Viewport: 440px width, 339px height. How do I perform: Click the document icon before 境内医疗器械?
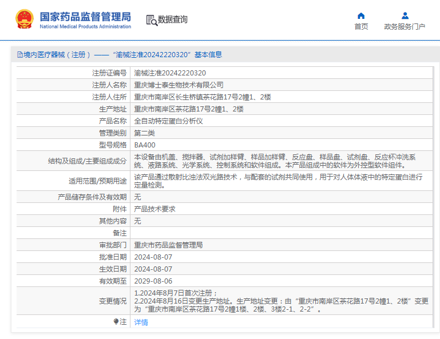(x=19, y=55)
